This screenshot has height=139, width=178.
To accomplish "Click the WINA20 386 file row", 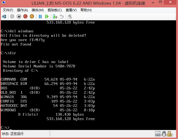I will point(48,97).
